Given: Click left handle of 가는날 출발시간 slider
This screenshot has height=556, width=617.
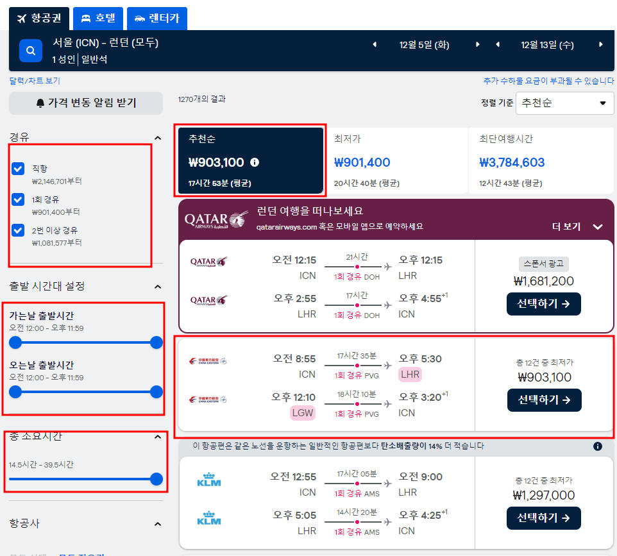Looking at the screenshot, I should [15, 342].
